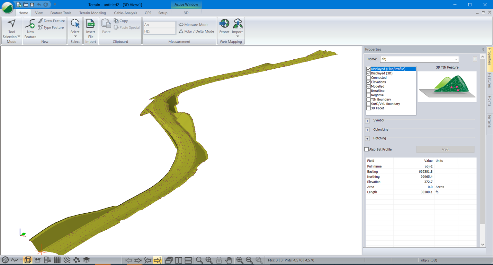This screenshot has width=493, height=265.
Task: Switch to the Cable-Analysis tab
Action: pos(125,13)
